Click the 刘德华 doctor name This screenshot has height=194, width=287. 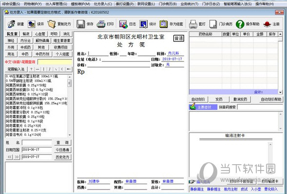tap(94, 181)
